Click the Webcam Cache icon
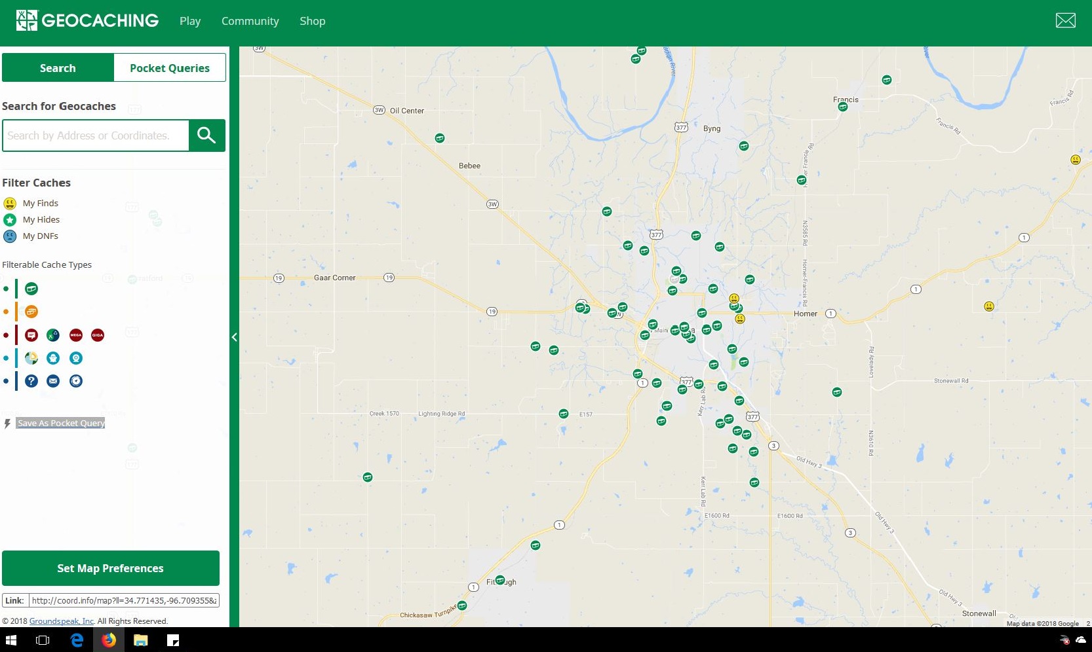Image resolution: width=1092 pixels, height=652 pixels. (x=75, y=358)
